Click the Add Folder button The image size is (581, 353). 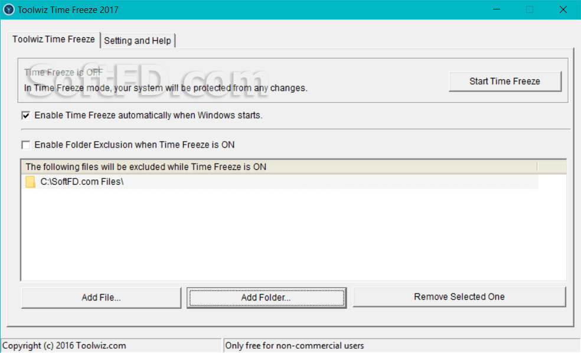pyautogui.click(x=266, y=298)
